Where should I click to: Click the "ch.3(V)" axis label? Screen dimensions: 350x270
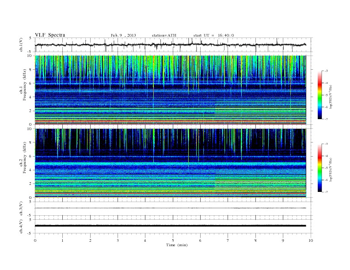(21, 209)
